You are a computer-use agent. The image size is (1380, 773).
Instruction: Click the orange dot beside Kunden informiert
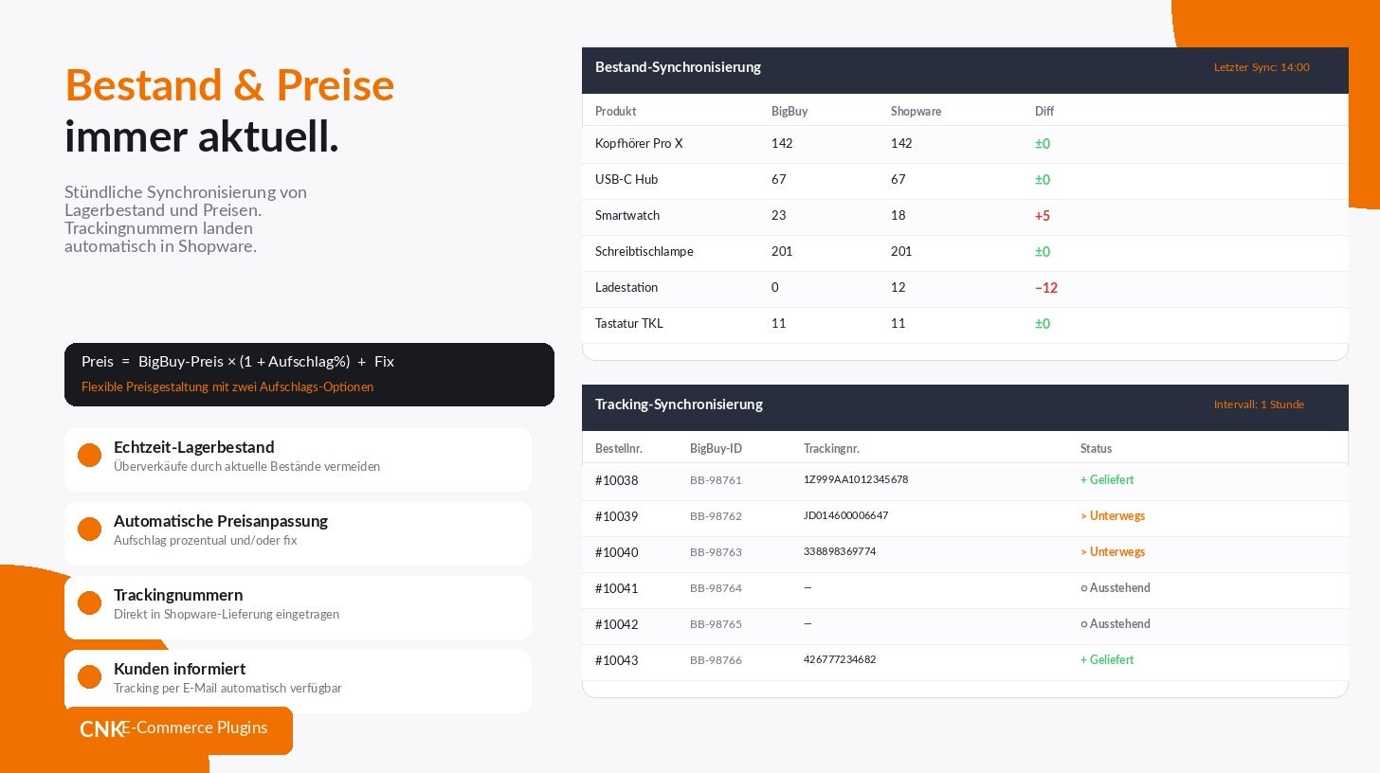pos(89,677)
